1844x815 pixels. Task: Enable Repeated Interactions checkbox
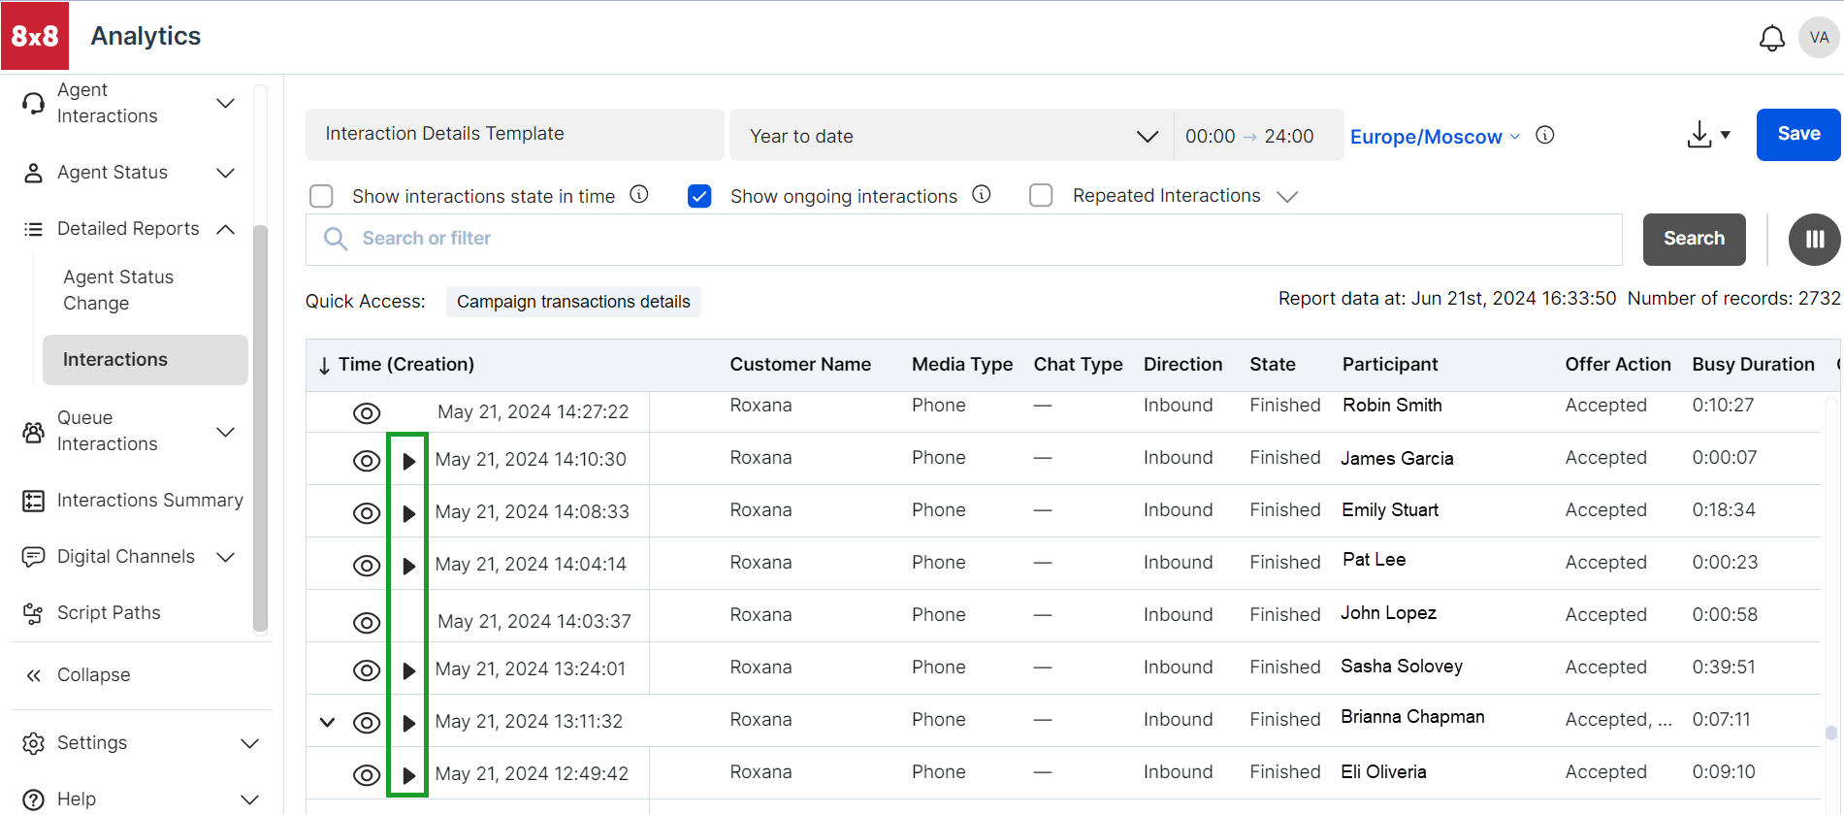pos(1041,196)
